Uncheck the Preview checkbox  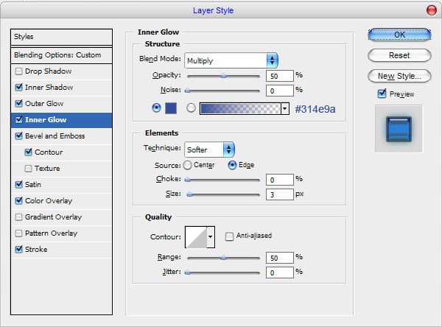coord(382,94)
